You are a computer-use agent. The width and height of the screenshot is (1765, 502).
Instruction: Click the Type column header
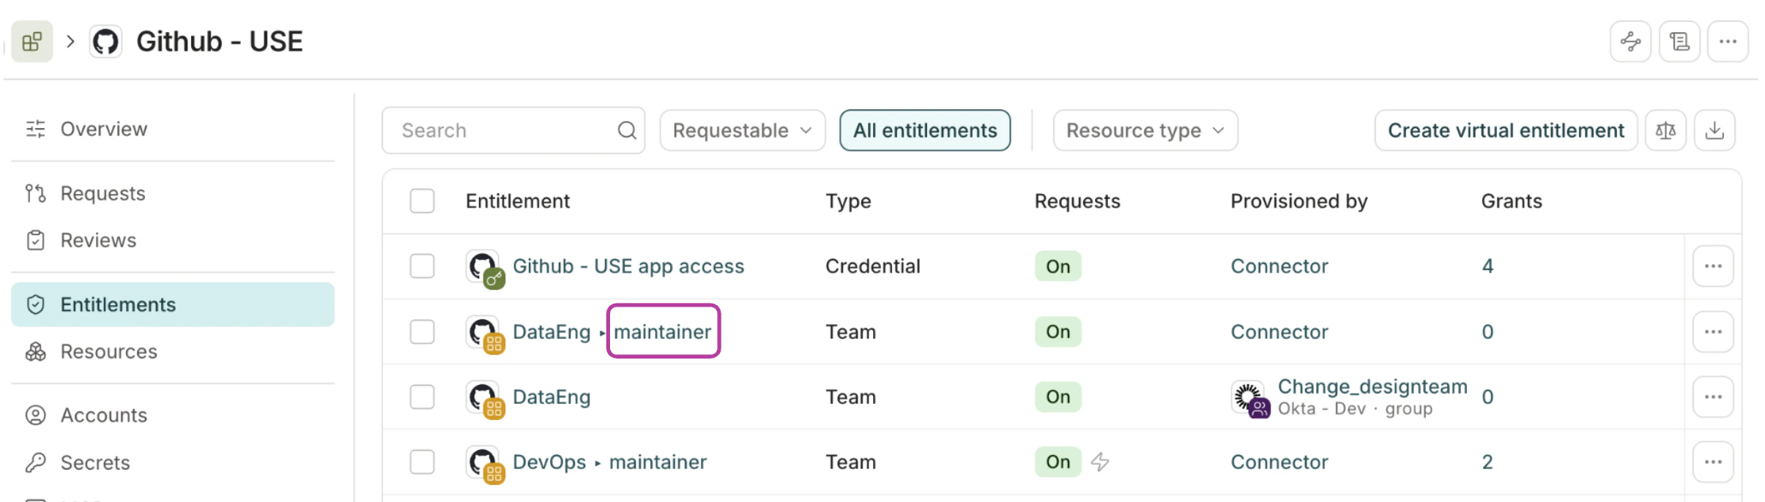(x=848, y=201)
